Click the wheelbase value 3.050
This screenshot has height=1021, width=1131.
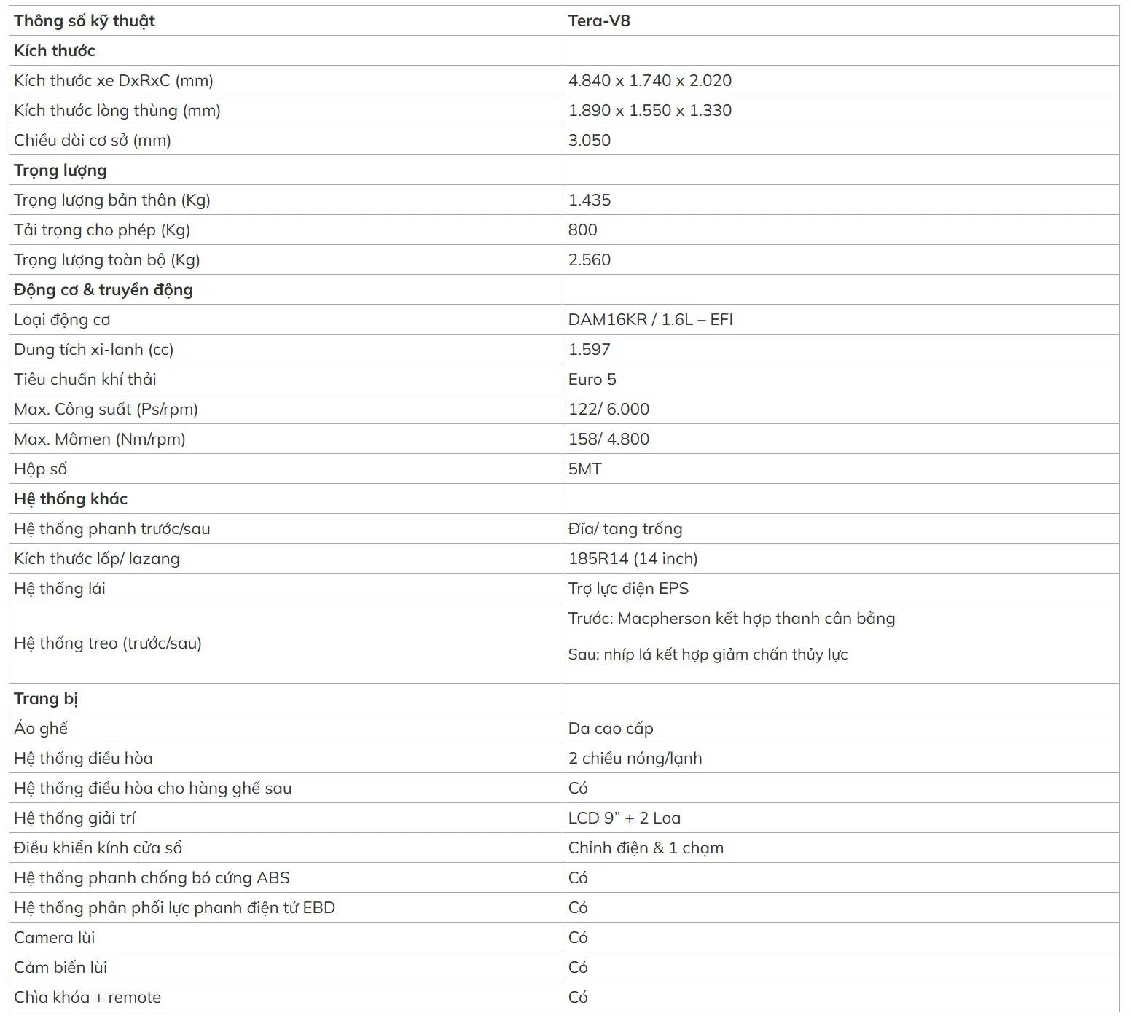pos(590,141)
